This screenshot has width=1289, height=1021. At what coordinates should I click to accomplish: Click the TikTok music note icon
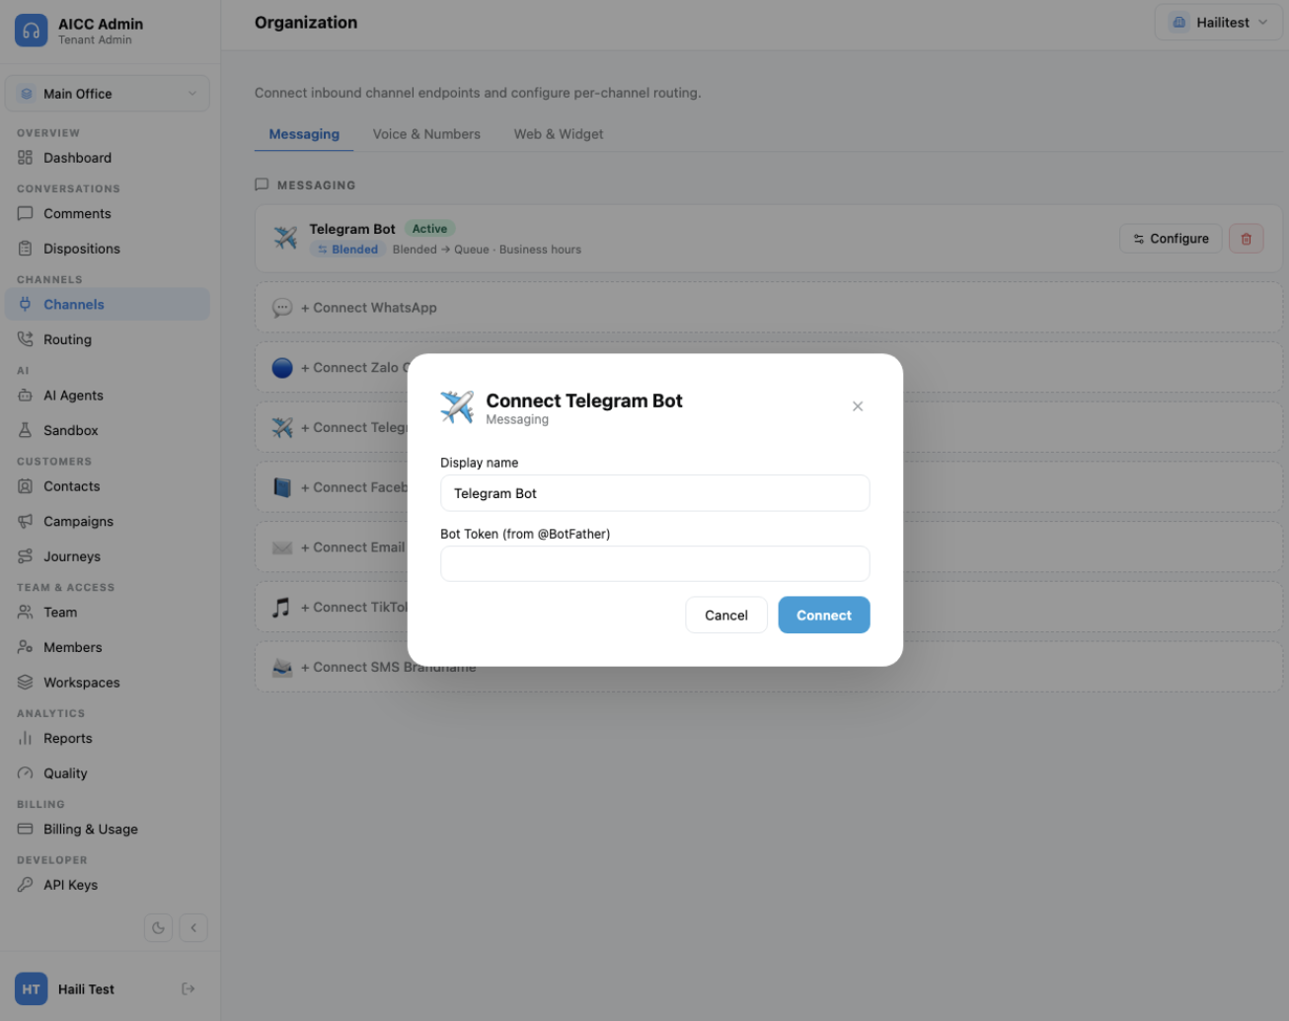(x=281, y=607)
